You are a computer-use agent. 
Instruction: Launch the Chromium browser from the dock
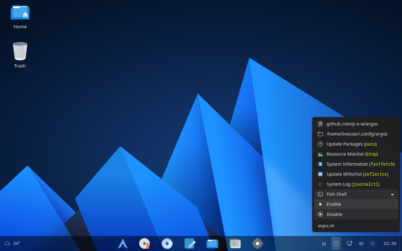tap(167, 243)
